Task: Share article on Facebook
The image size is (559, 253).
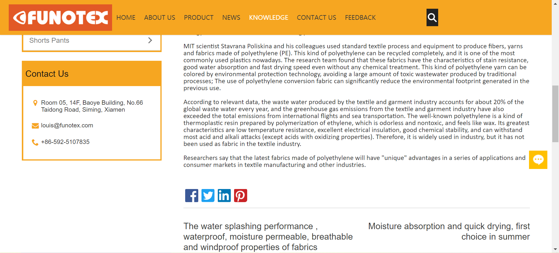Action: click(x=192, y=195)
